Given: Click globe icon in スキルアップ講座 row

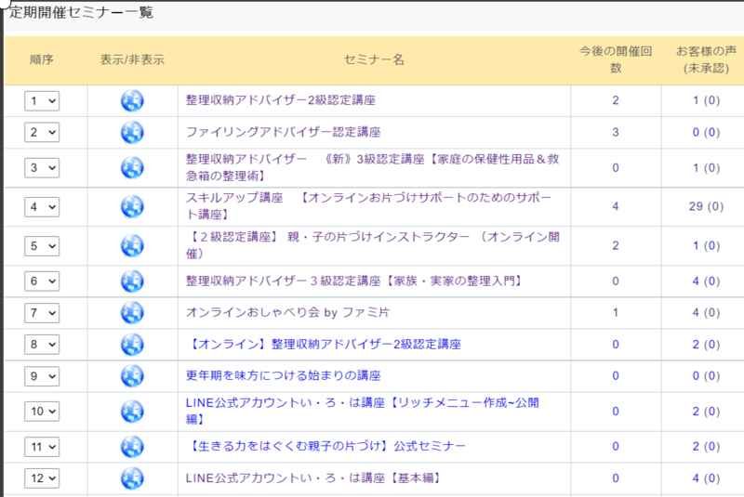Looking at the screenshot, I should coord(132,207).
